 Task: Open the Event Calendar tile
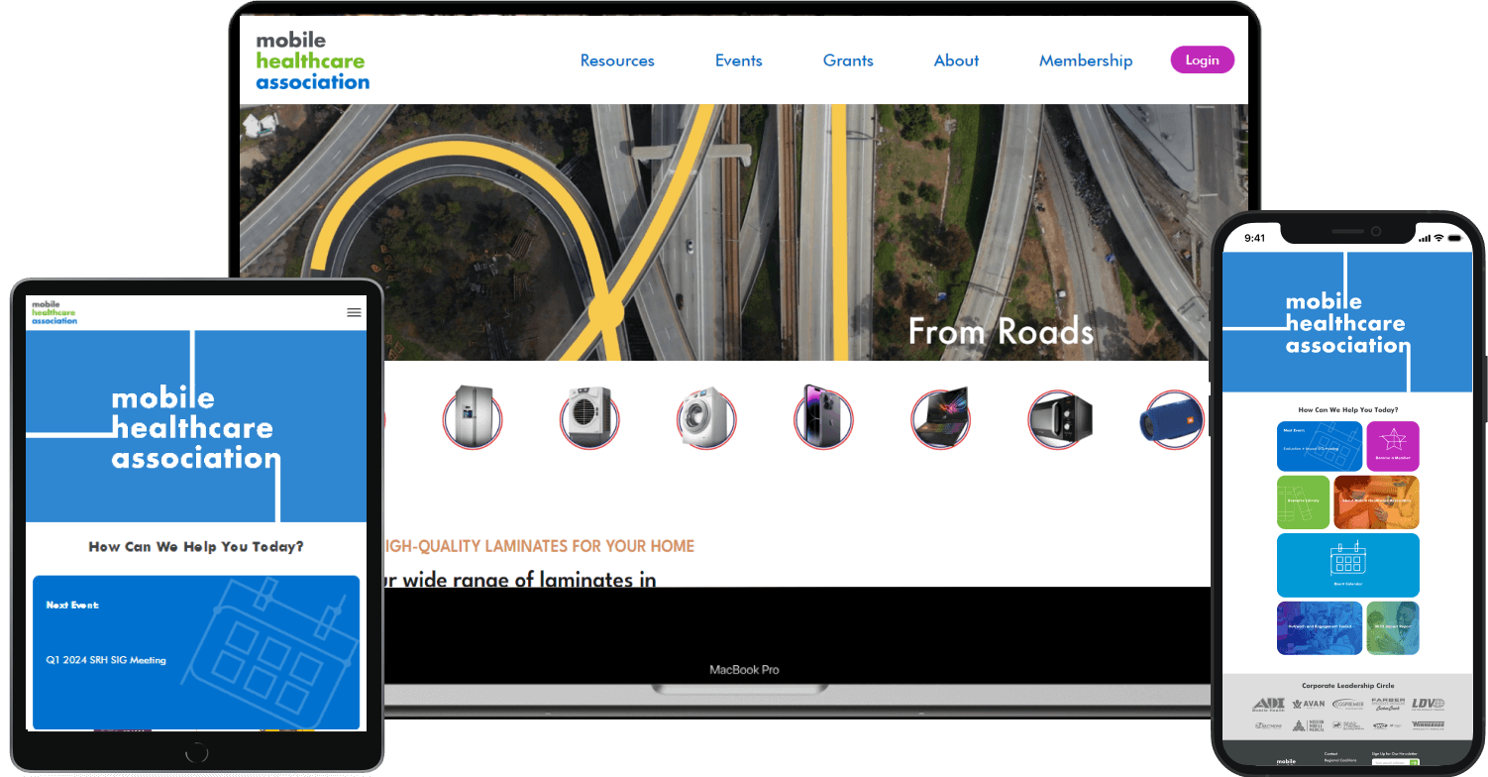[x=1348, y=565]
